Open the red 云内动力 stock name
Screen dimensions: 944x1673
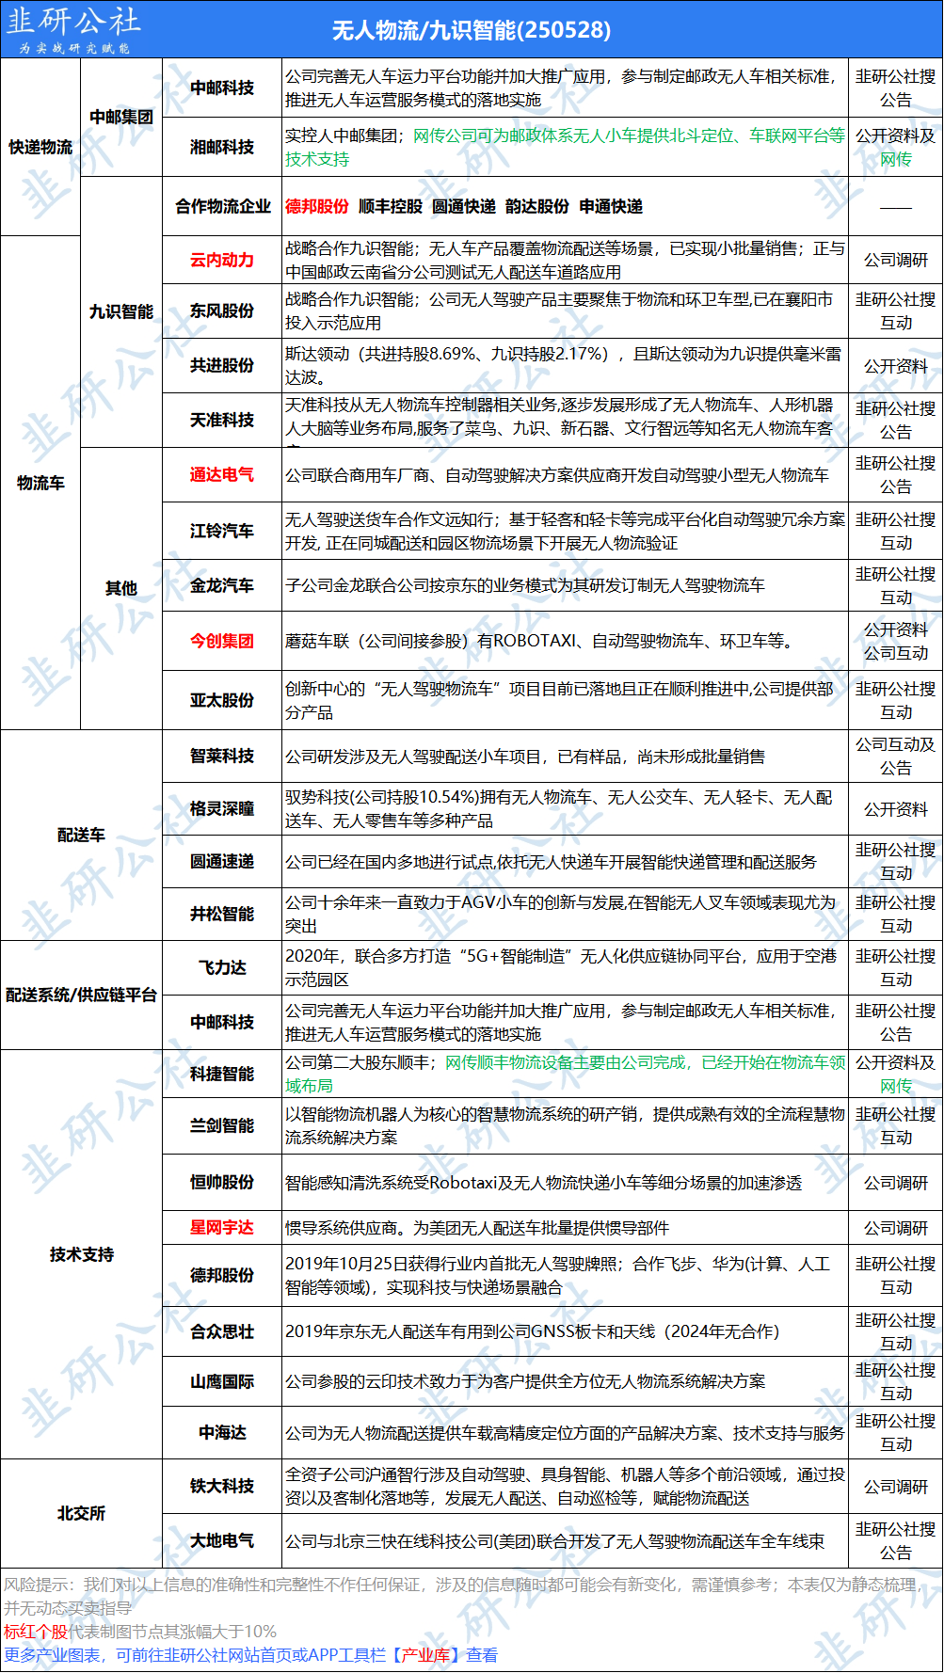[x=222, y=260]
